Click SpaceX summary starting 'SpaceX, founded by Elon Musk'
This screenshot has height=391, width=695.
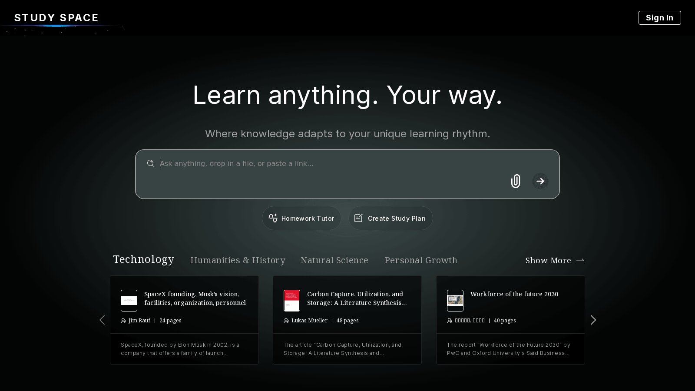[180, 349]
